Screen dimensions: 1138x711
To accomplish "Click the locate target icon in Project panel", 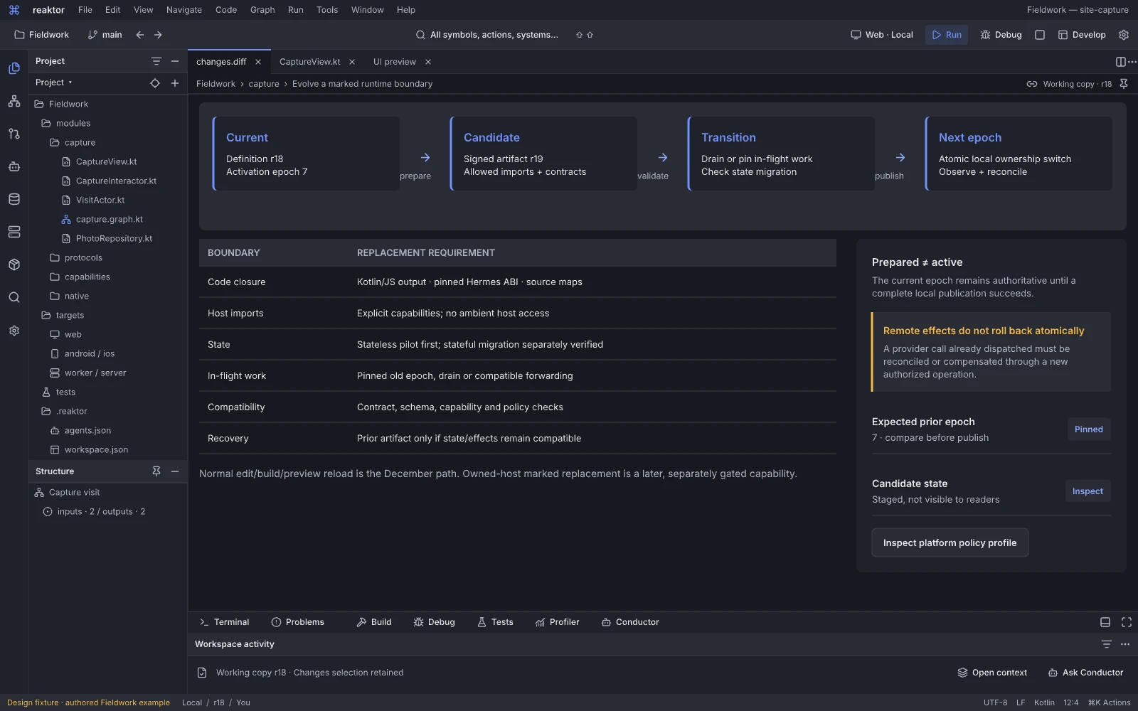I will [155, 83].
